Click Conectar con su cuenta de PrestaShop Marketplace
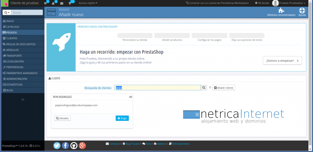313x152 pixels. point(217,3)
